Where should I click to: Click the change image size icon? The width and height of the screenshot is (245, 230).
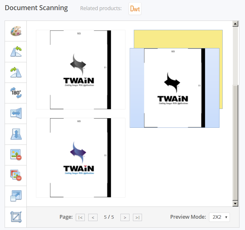pyautogui.click(x=16, y=196)
